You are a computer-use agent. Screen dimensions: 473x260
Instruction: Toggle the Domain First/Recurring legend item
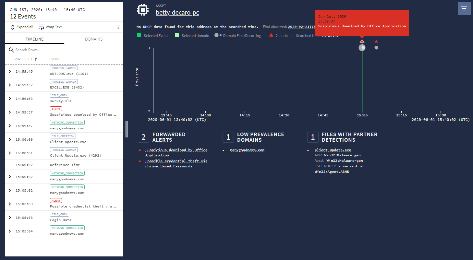[x=217, y=35]
